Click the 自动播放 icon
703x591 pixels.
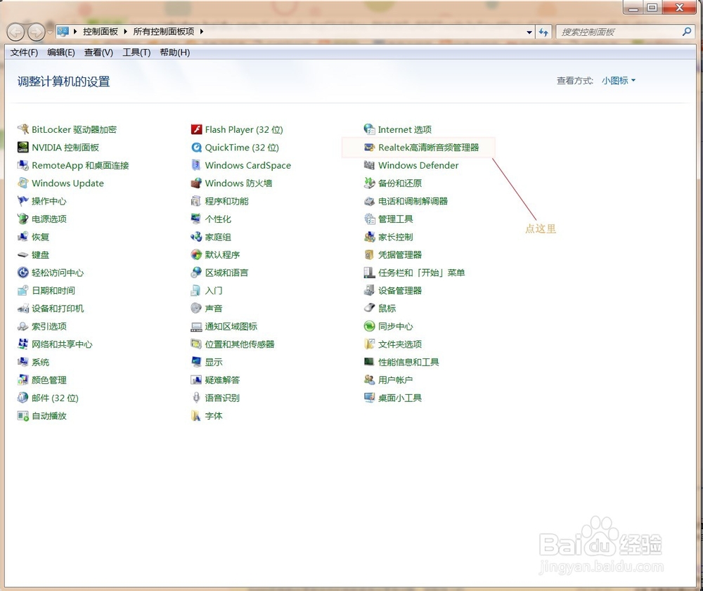point(23,416)
